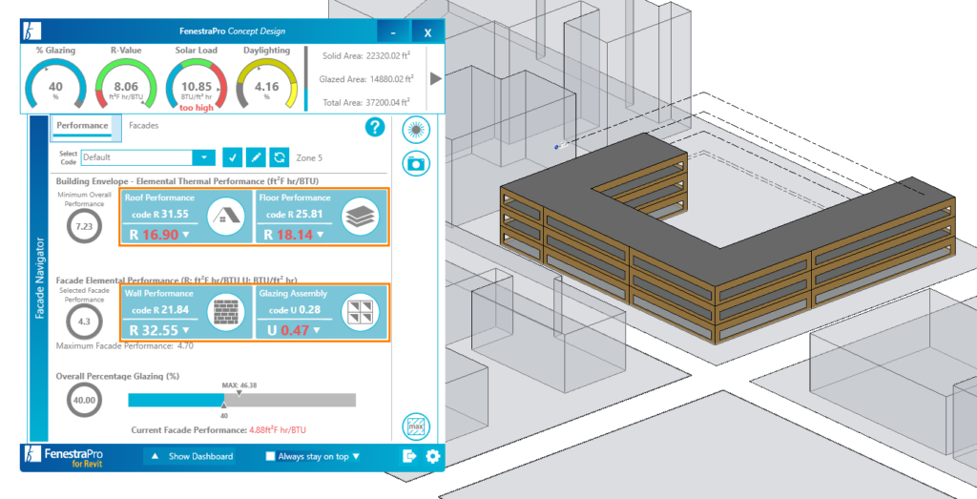Click the 40.00 overall glazing circle

coord(84,400)
